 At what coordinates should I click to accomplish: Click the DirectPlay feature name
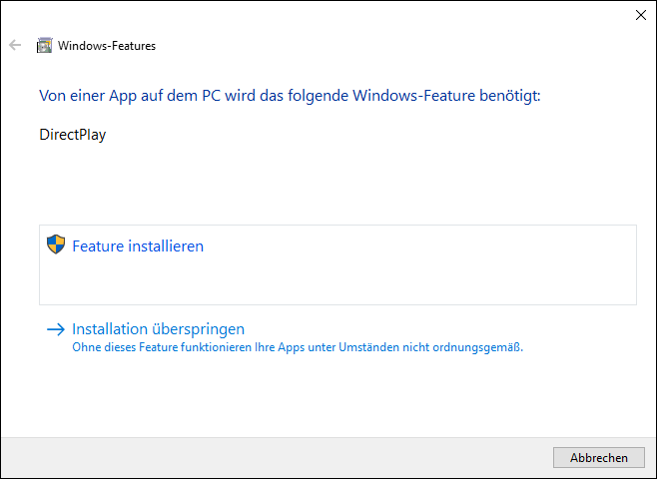pyautogui.click(x=73, y=135)
